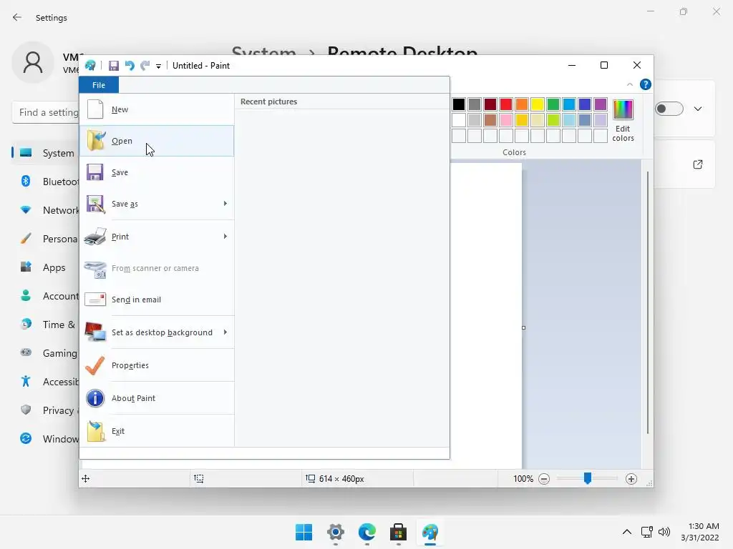
Task: Pick the pink color swatch
Action: tap(506, 120)
